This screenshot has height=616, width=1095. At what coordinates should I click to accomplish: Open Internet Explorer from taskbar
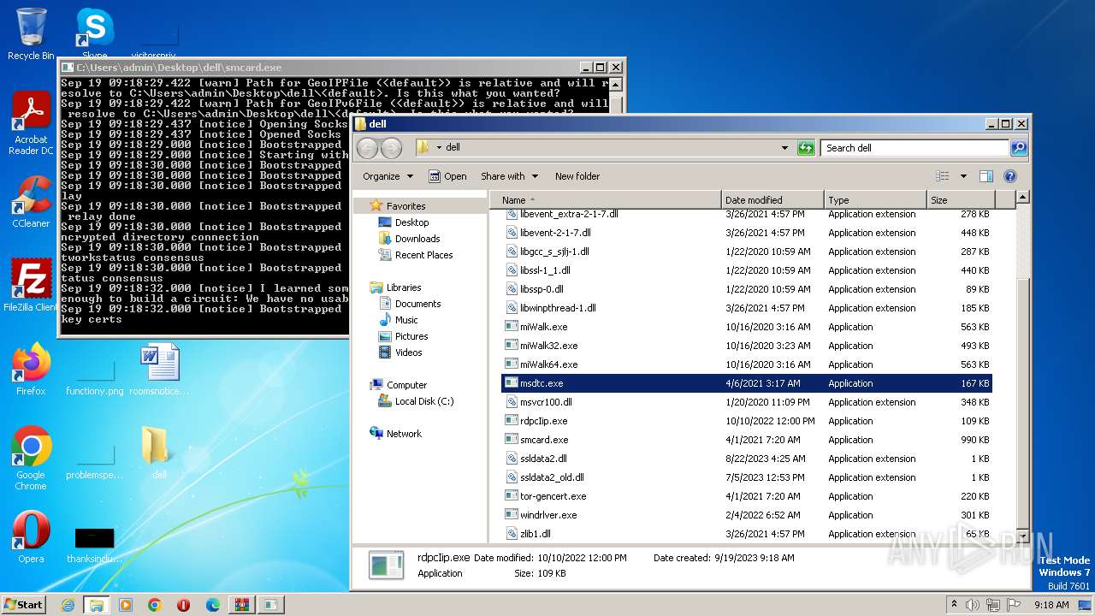(68, 605)
